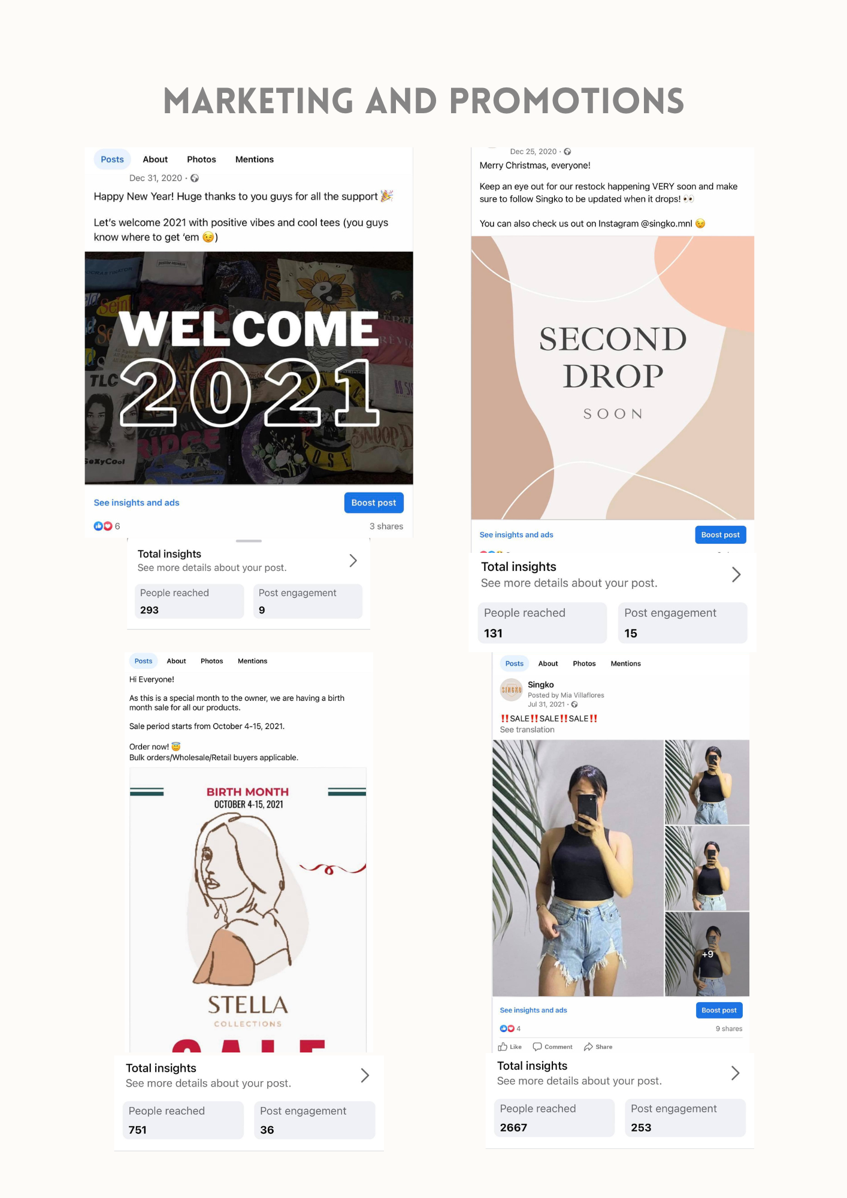
Task: Click Boost post button under Welcome 2021 image
Action: pyautogui.click(x=374, y=503)
